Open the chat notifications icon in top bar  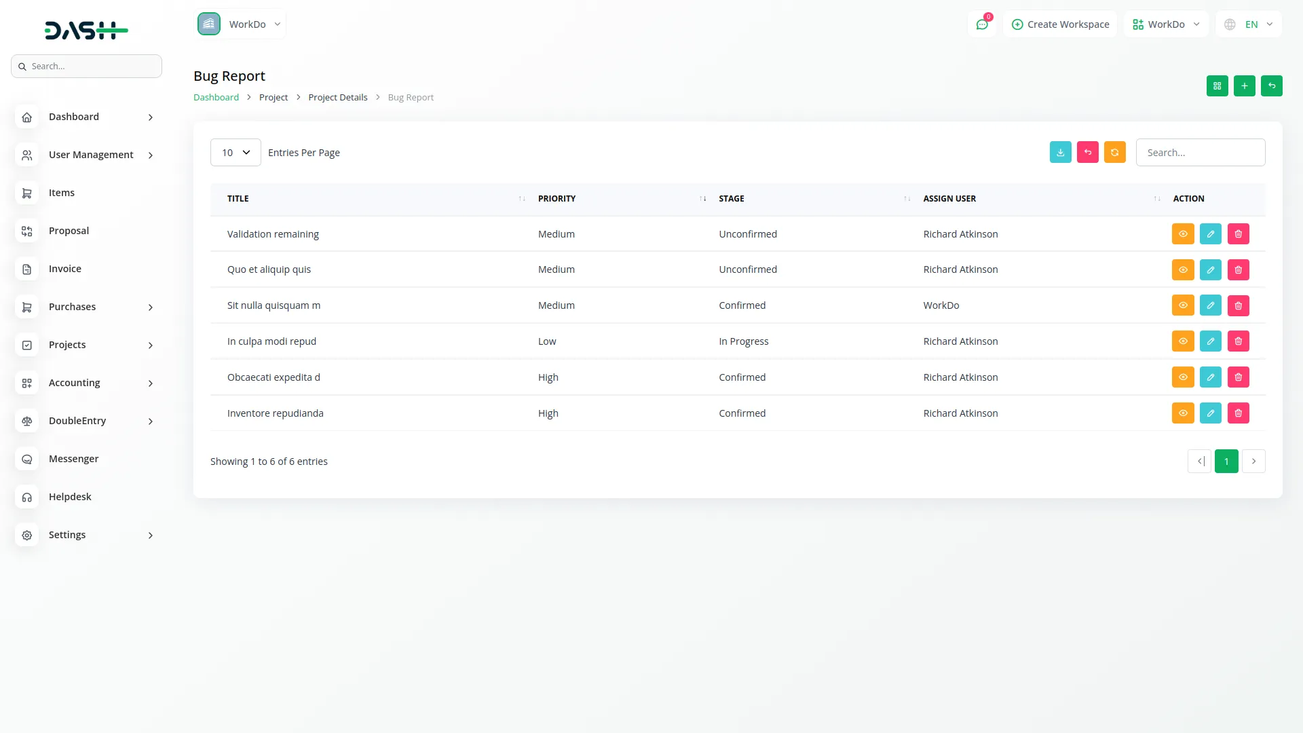(x=982, y=24)
